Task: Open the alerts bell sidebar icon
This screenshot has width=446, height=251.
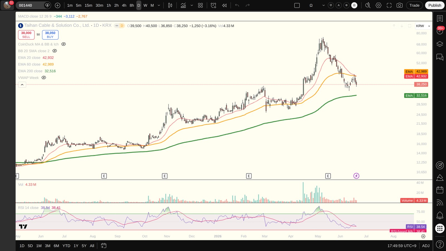Action: tap(440, 215)
